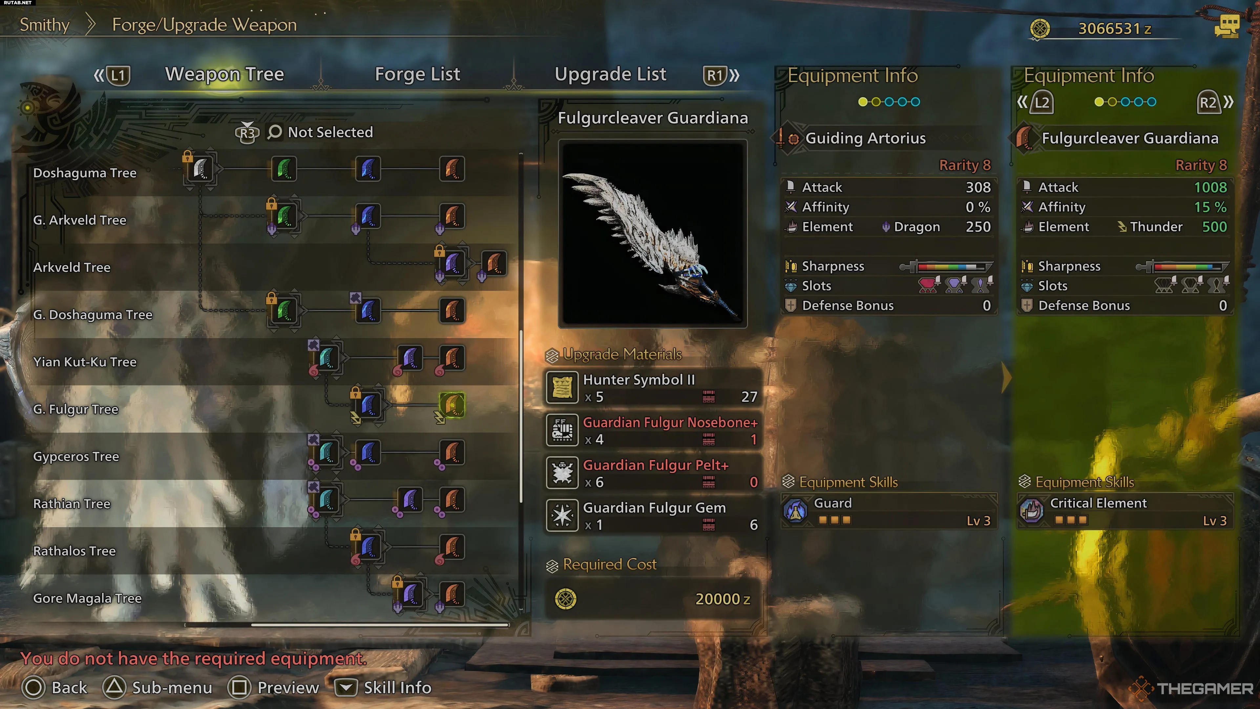Viewport: 1260px width, 709px height.
Task: Open the chat icon beside zenny
Action: [1227, 26]
